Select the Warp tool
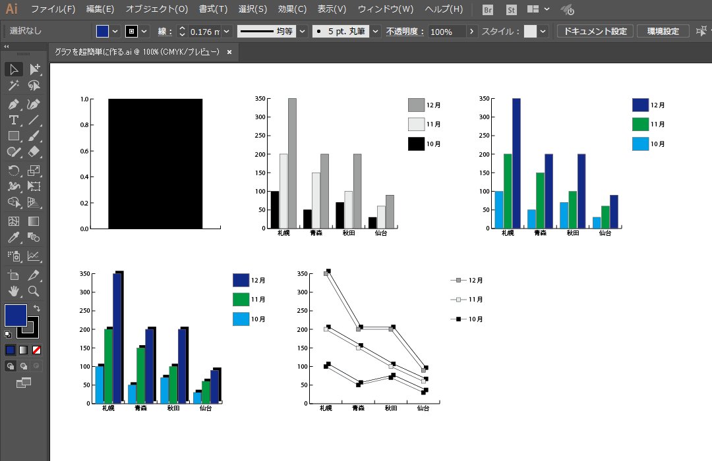 click(14, 186)
